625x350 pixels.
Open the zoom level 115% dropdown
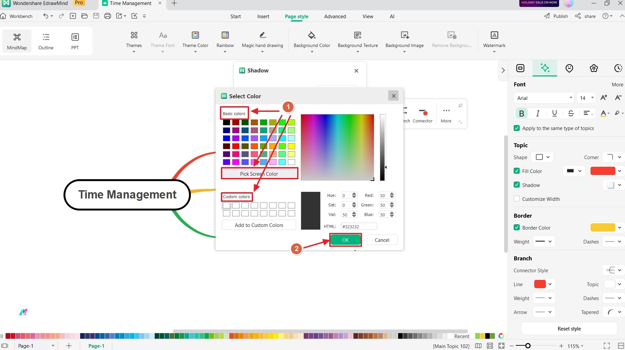coord(575,346)
